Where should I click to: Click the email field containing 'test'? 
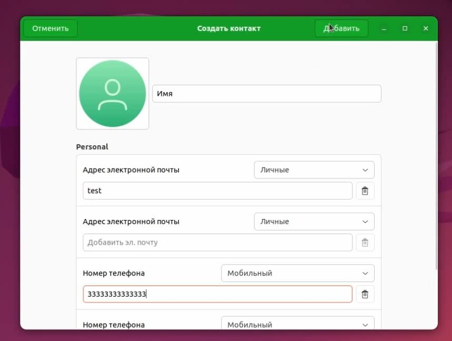pyautogui.click(x=218, y=190)
